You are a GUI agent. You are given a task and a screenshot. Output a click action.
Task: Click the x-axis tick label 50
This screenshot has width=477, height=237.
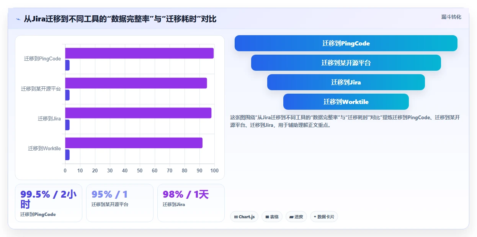pos(140,170)
